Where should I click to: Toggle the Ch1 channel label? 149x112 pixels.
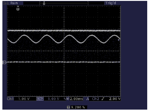tap(10, 99)
